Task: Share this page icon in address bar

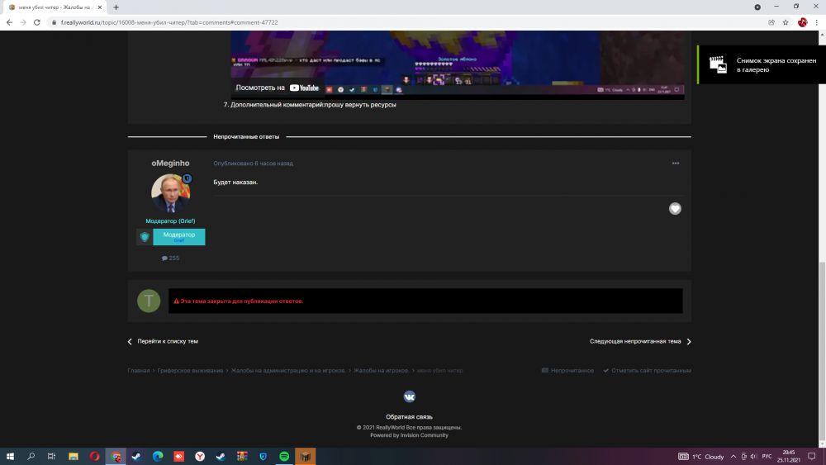Action: coord(771,22)
